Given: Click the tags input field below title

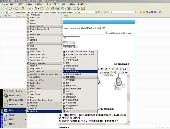Looking at the screenshot, I should coord(84,33).
